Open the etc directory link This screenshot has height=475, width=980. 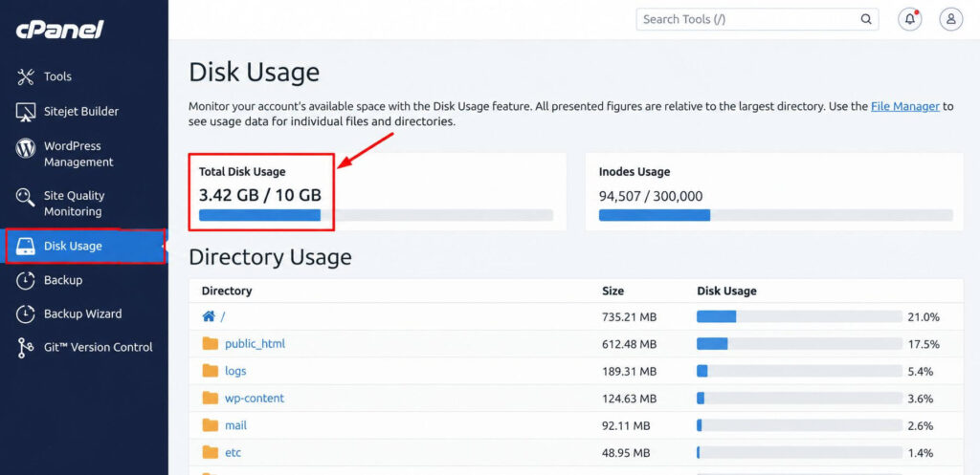click(234, 453)
